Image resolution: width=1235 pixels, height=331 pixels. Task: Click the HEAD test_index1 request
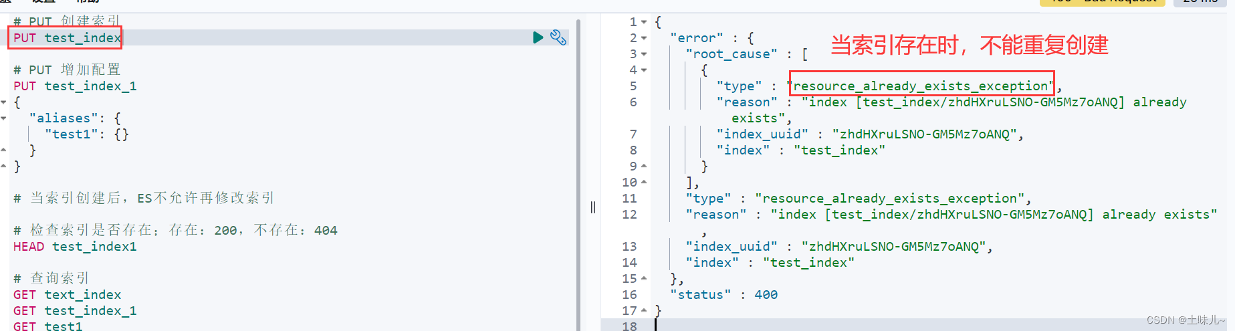click(x=75, y=247)
